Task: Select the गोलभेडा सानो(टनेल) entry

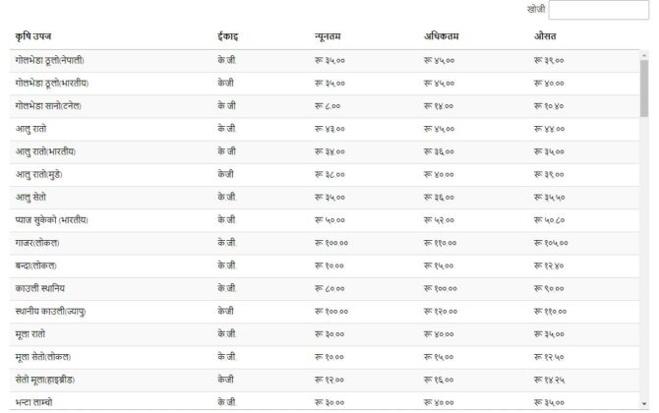Action: (47, 105)
